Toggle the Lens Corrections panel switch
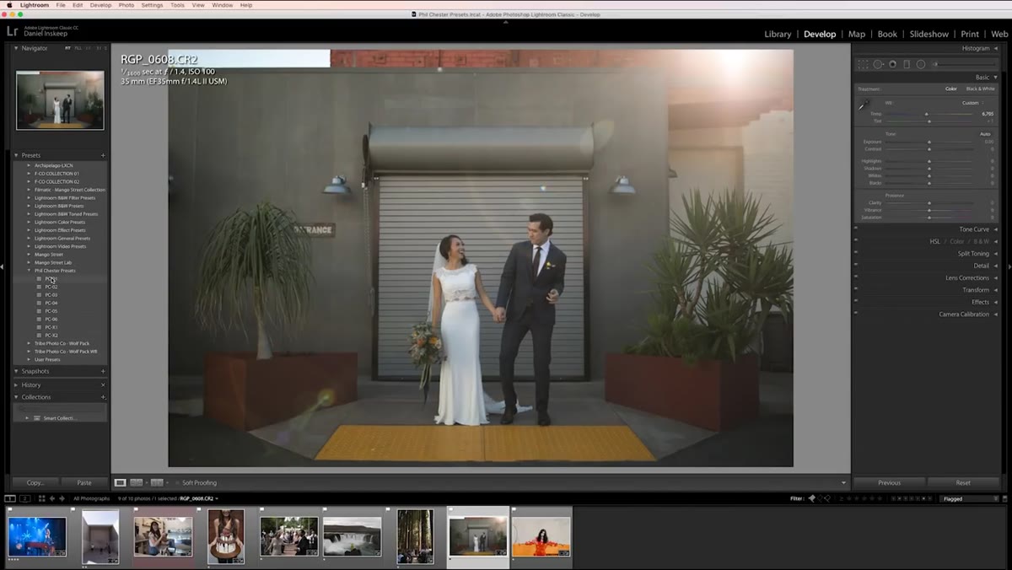1012x570 pixels. [x=856, y=277]
